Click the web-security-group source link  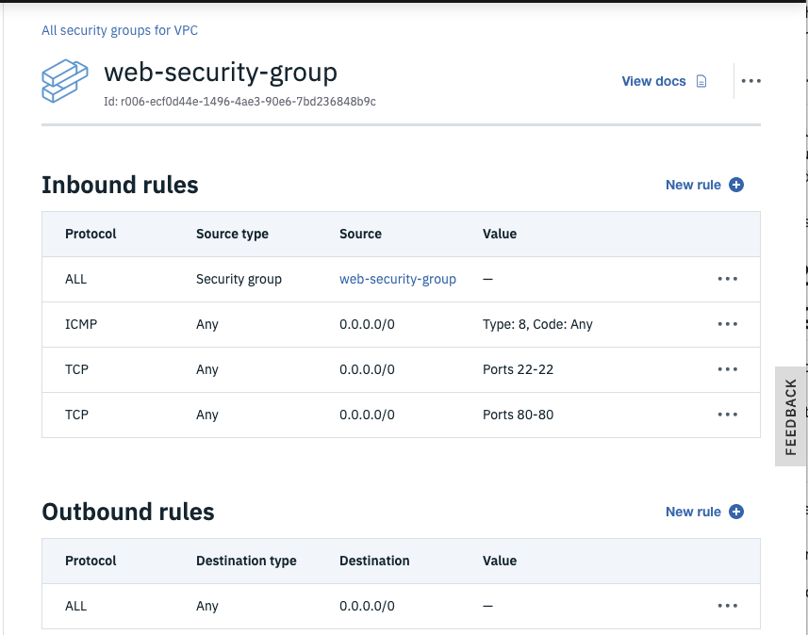(397, 279)
